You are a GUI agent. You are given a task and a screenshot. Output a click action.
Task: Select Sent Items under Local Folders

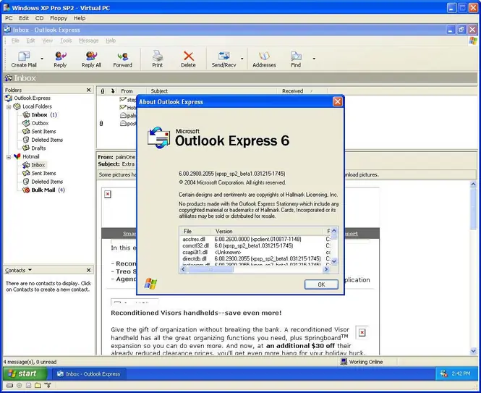(43, 132)
